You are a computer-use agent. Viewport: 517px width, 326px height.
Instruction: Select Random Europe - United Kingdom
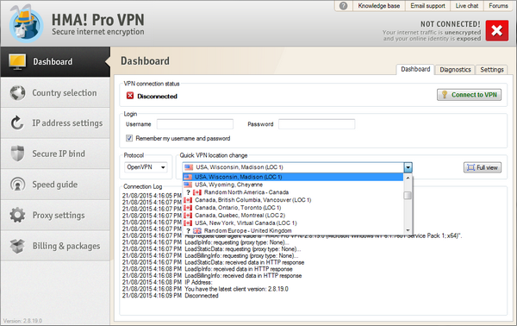pyautogui.click(x=293, y=230)
